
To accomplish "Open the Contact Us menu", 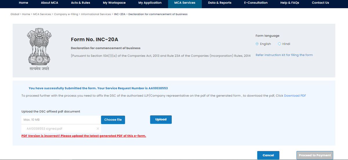I will 320,3.
